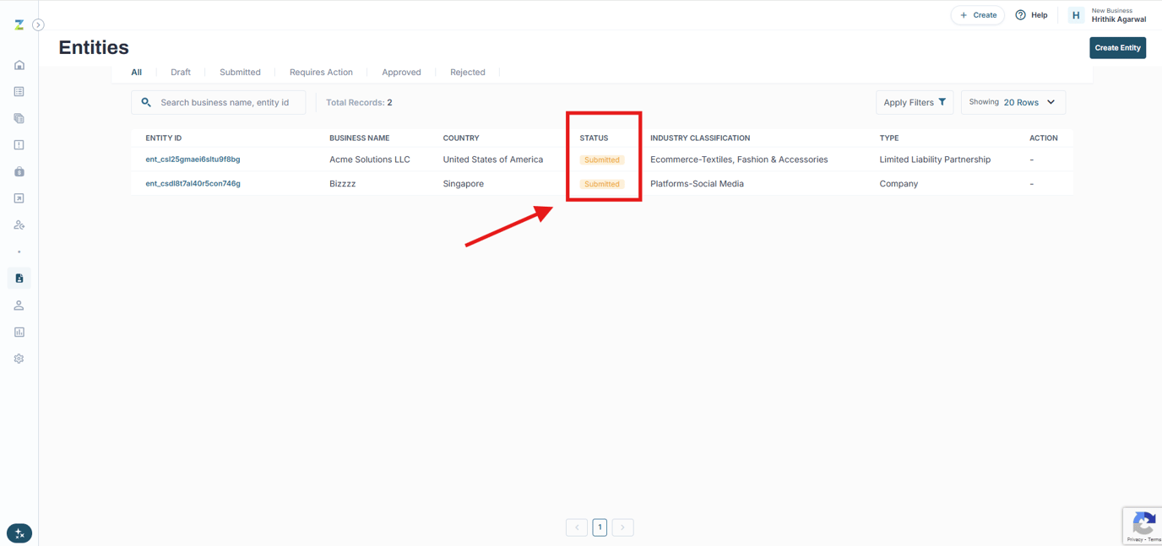Switch to the Submitted tab
The image size is (1162, 546).
pos(240,72)
